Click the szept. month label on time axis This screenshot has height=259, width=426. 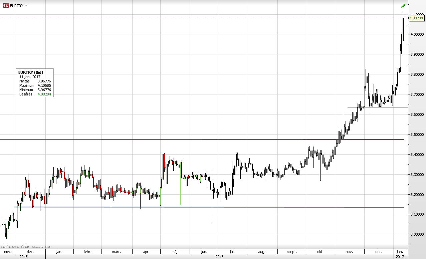[x=291, y=252]
